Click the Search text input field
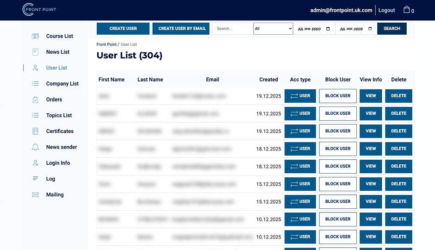Image resolution: width=435 pixels, height=250 pixels. pos(233,29)
